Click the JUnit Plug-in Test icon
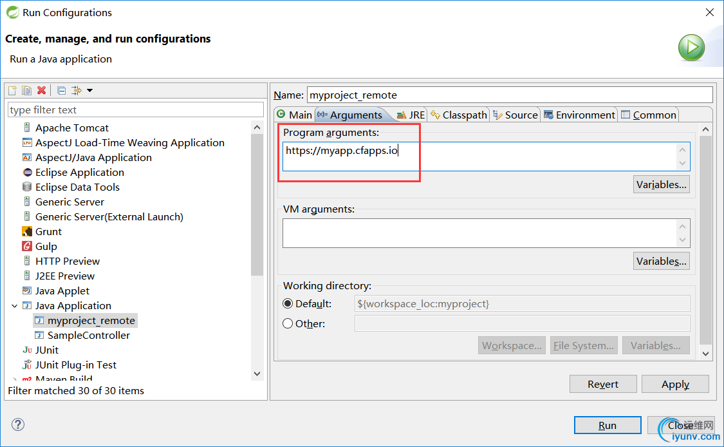Screen dimensions: 724x447 [27, 365]
